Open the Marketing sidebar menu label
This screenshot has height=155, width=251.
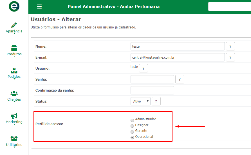click(14, 122)
